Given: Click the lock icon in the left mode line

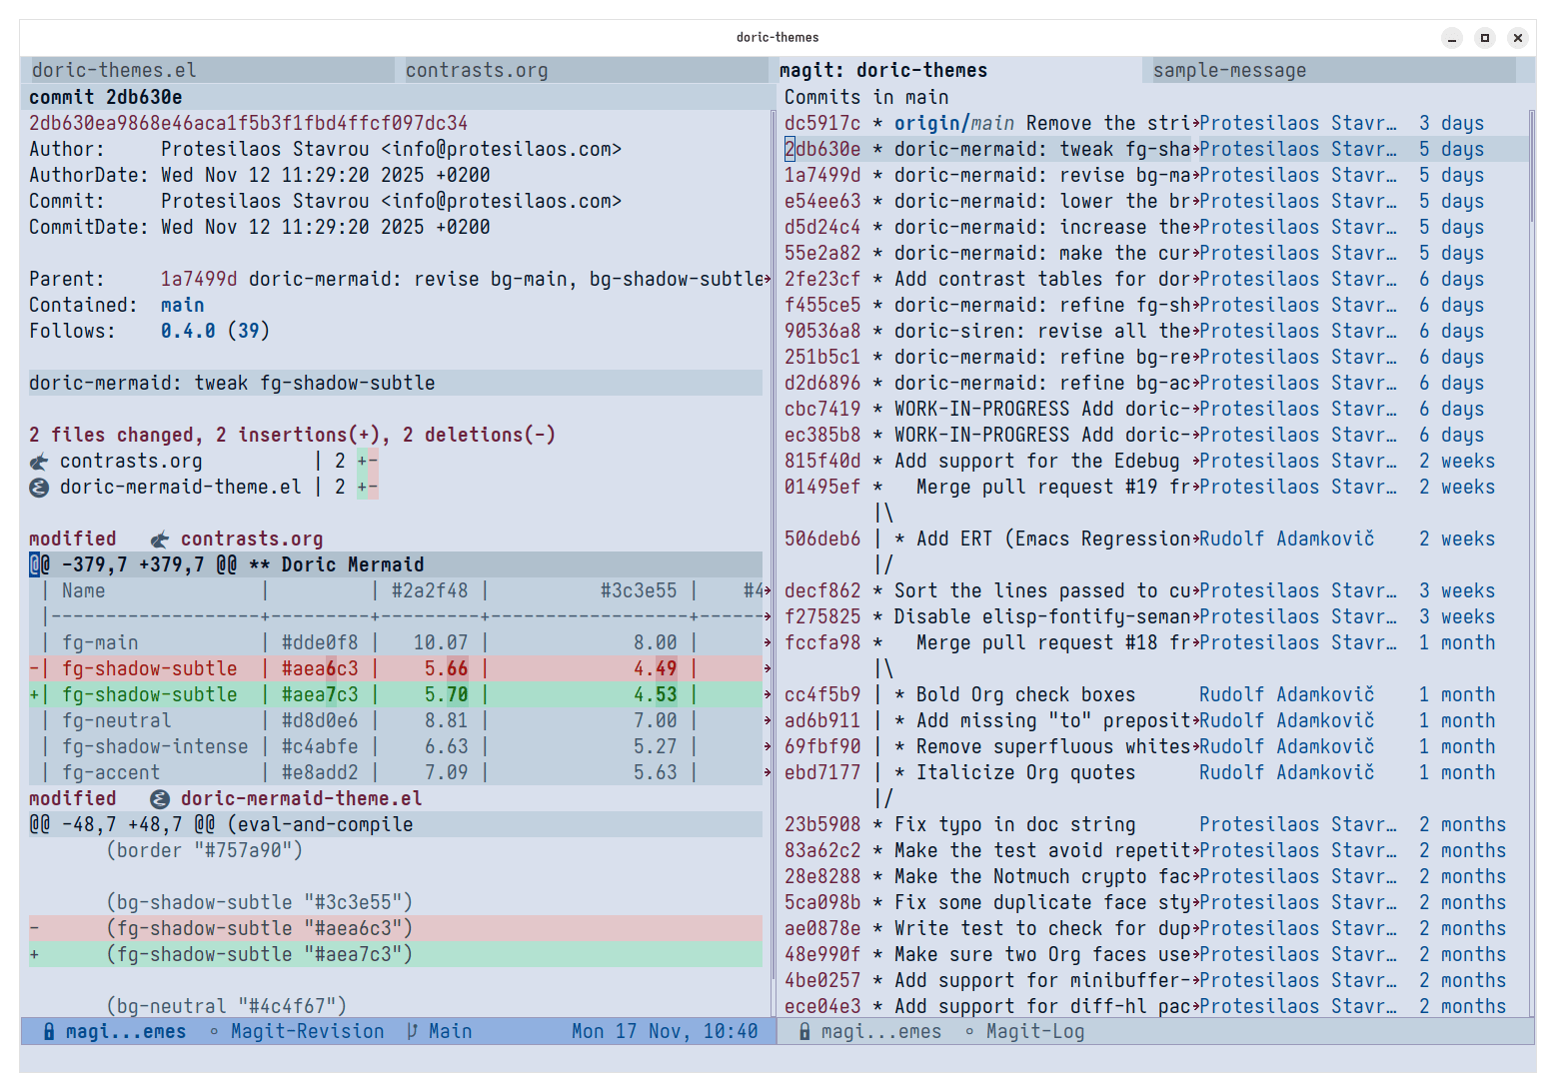Looking at the screenshot, I should [48, 1032].
